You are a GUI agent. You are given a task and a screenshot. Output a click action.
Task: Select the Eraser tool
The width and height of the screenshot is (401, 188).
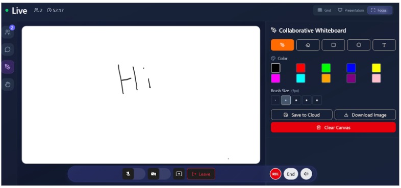click(308, 45)
